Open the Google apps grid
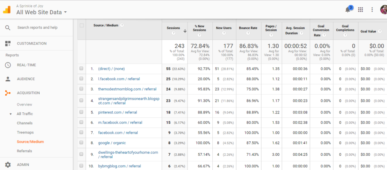Image resolution: width=387 pixels, height=170 pixels. [x=360, y=10]
